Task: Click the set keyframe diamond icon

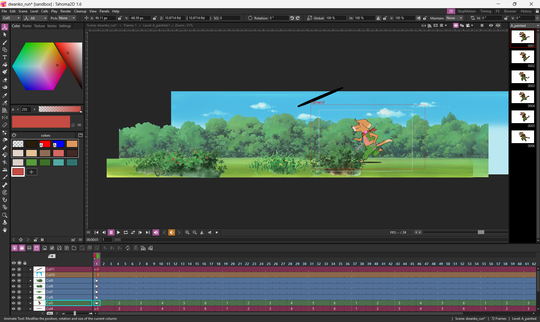Action: [x=171, y=232]
